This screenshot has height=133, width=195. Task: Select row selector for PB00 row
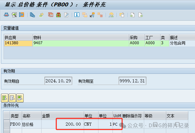[x=7, y=124]
